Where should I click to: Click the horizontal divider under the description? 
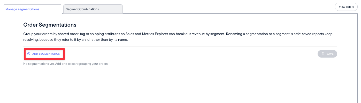[180, 46]
